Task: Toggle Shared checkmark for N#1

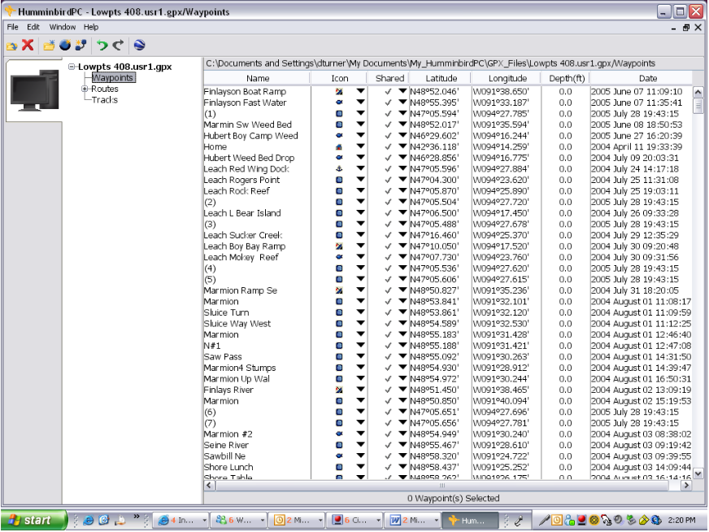Action: [x=388, y=346]
